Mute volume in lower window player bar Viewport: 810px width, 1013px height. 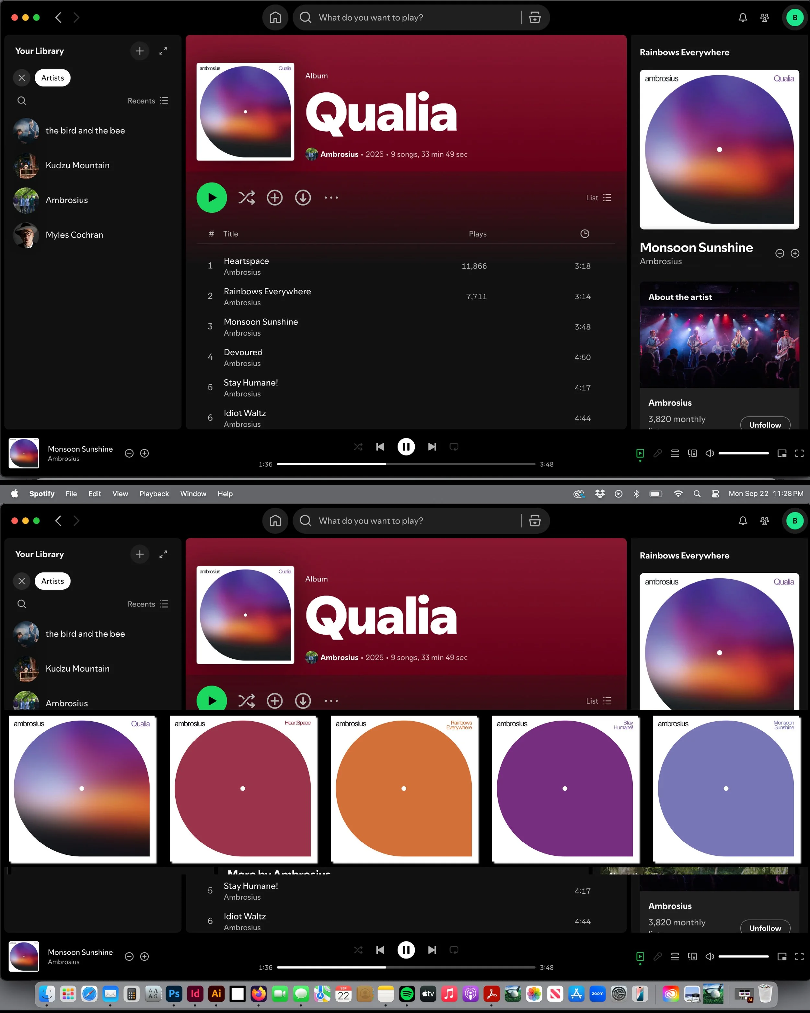(710, 957)
